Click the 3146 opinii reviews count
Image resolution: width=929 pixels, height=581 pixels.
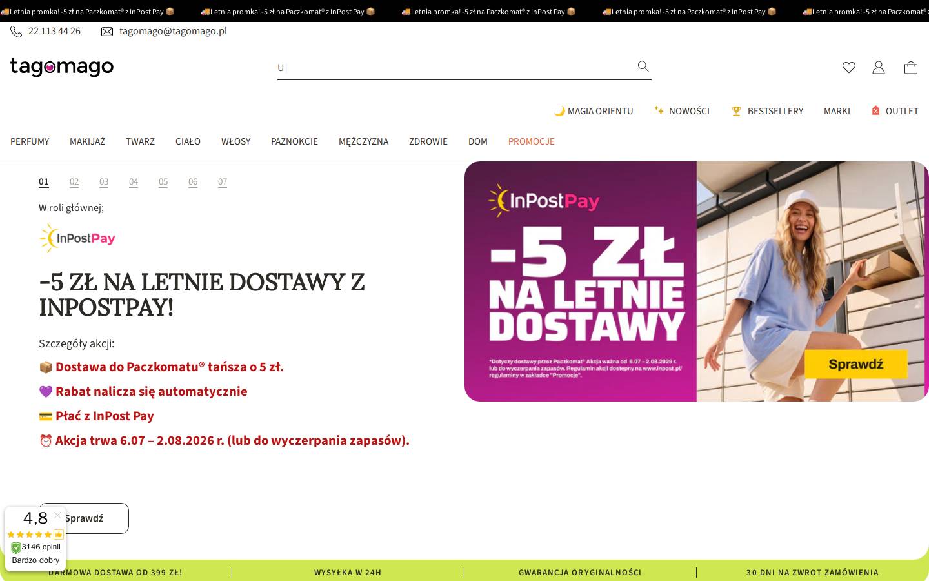(41, 547)
